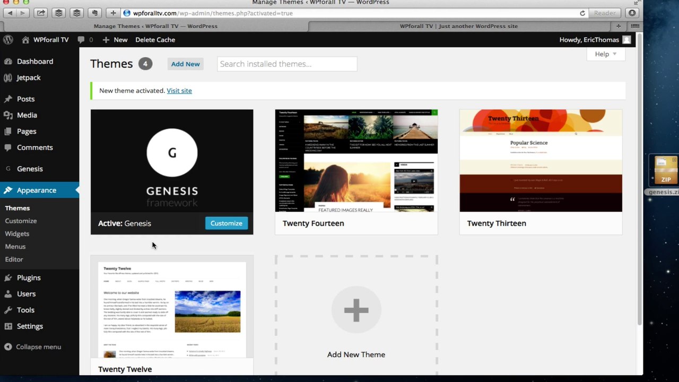This screenshot has width=679, height=382.
Task: Open the Widgets submenu item
Action: tap(17, 233)
